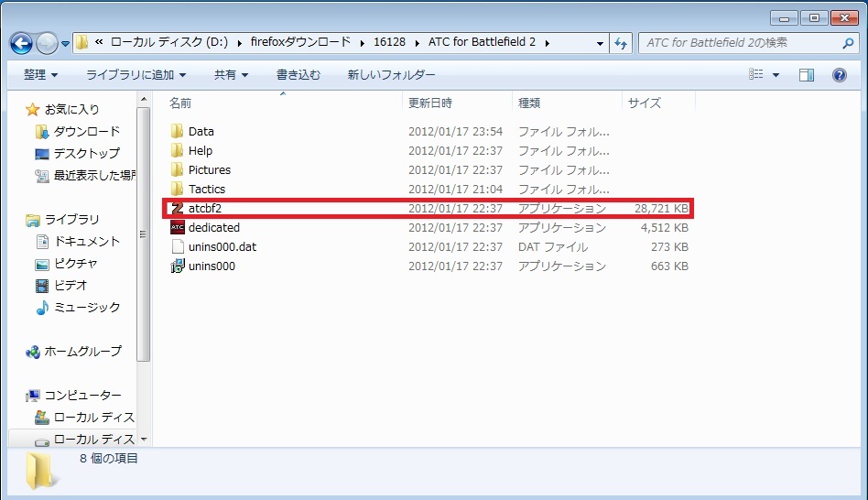Click the ビデオ film icon
This screenshot has width=868, height=500.
42,286
